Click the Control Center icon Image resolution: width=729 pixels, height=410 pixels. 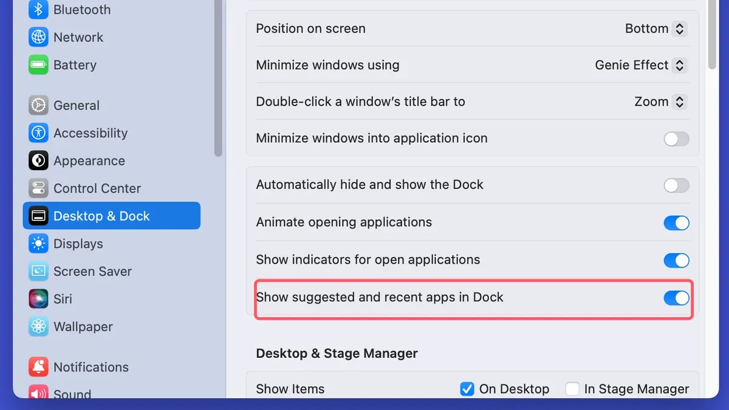tap(38, 188)
